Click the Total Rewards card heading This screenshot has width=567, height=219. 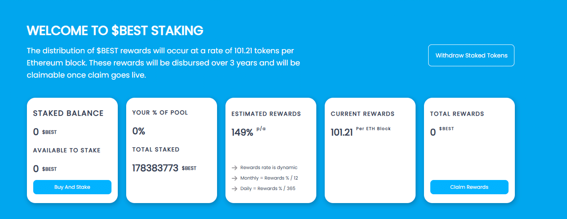457,114
